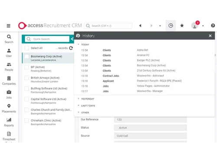Open the Help question mark icon

click(x=213, y=26)
